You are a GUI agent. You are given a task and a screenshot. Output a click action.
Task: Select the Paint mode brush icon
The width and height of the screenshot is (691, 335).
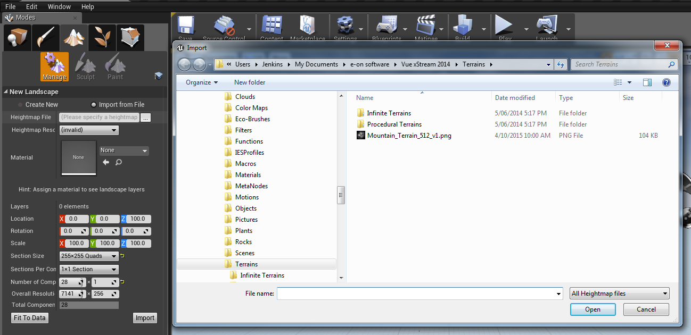tap(45, 37)
